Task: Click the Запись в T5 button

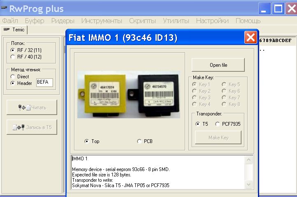Action: pos(32,127)
